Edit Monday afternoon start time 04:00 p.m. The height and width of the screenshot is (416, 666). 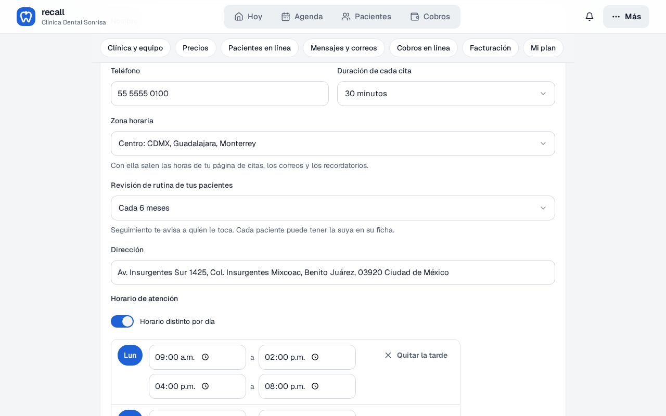click(197, 386)
